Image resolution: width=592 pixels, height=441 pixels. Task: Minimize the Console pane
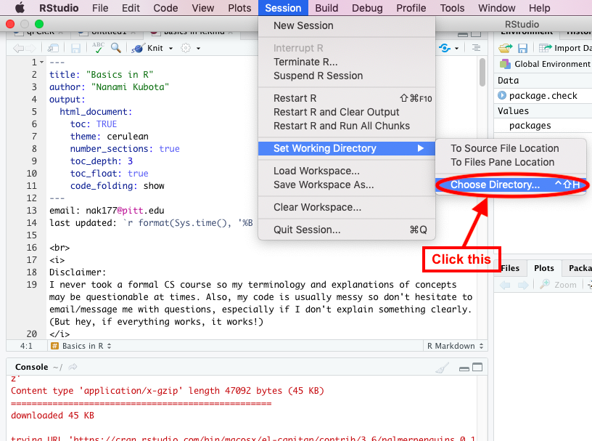pyautogui.click(x=464, y=368)
